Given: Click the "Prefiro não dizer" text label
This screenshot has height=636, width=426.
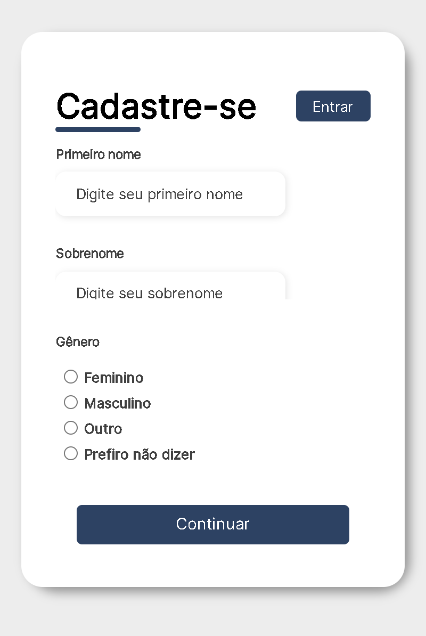Looking at the screenshot, I should [139, 454].
